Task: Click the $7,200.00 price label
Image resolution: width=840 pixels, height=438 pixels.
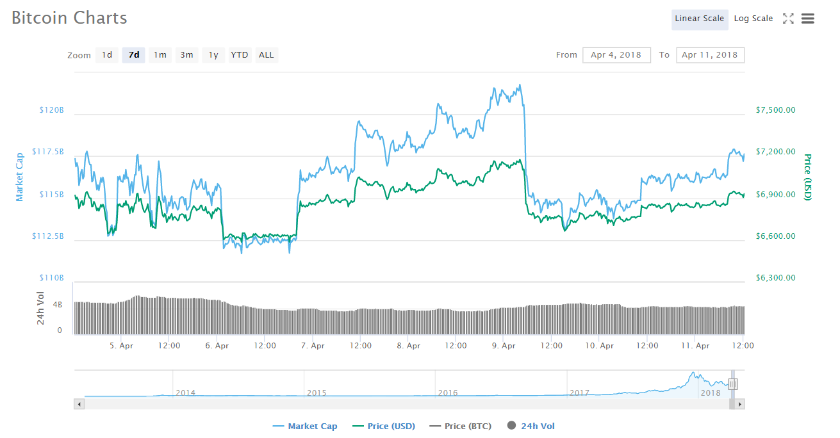Action: click(x=776, y=152)
